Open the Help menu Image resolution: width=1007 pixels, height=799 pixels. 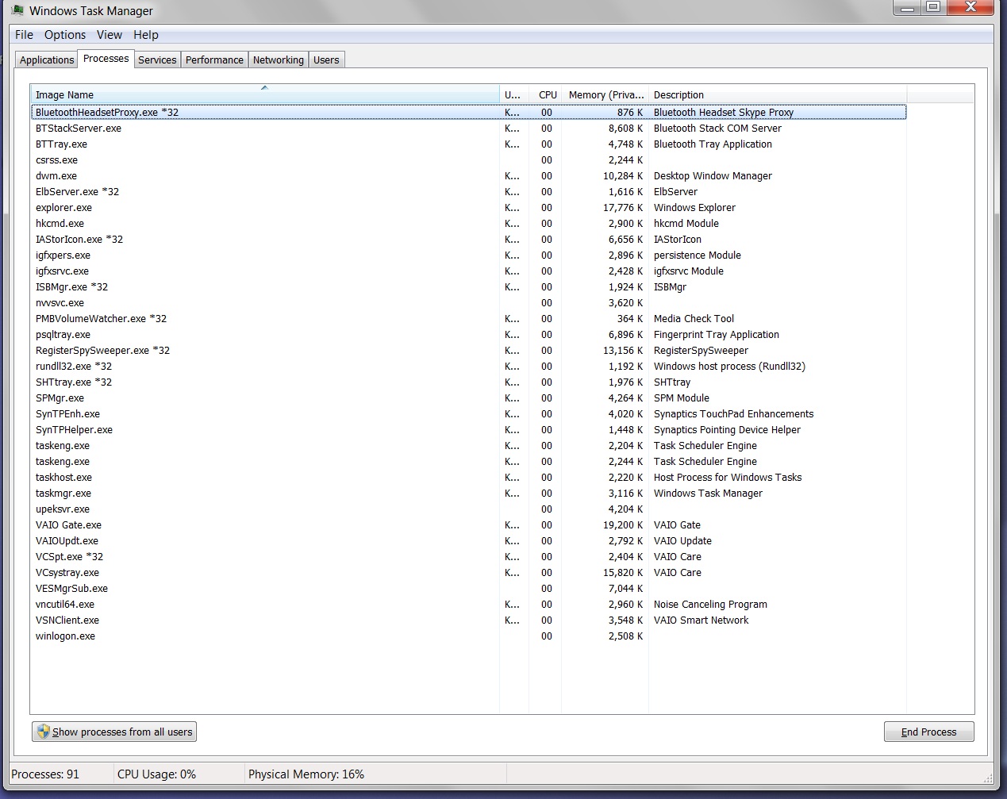[146, 35]
